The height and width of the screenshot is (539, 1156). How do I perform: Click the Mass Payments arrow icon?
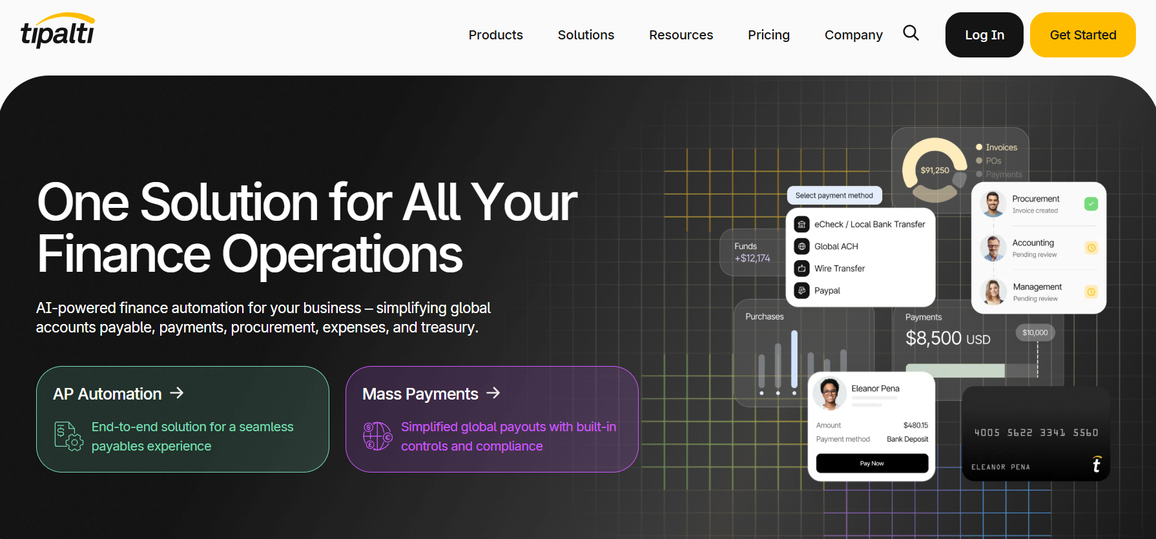tap(493, 392)
